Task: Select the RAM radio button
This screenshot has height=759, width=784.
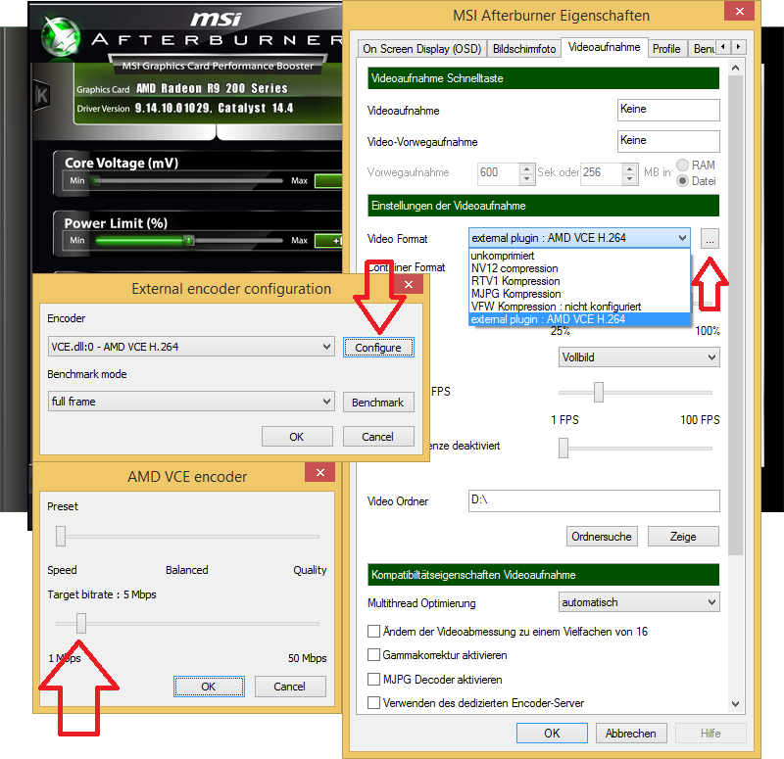Action: pos(682,165)
